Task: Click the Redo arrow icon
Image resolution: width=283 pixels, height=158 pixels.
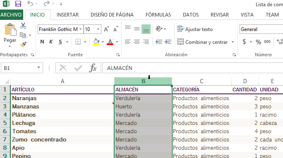Action: coord(47,3)
